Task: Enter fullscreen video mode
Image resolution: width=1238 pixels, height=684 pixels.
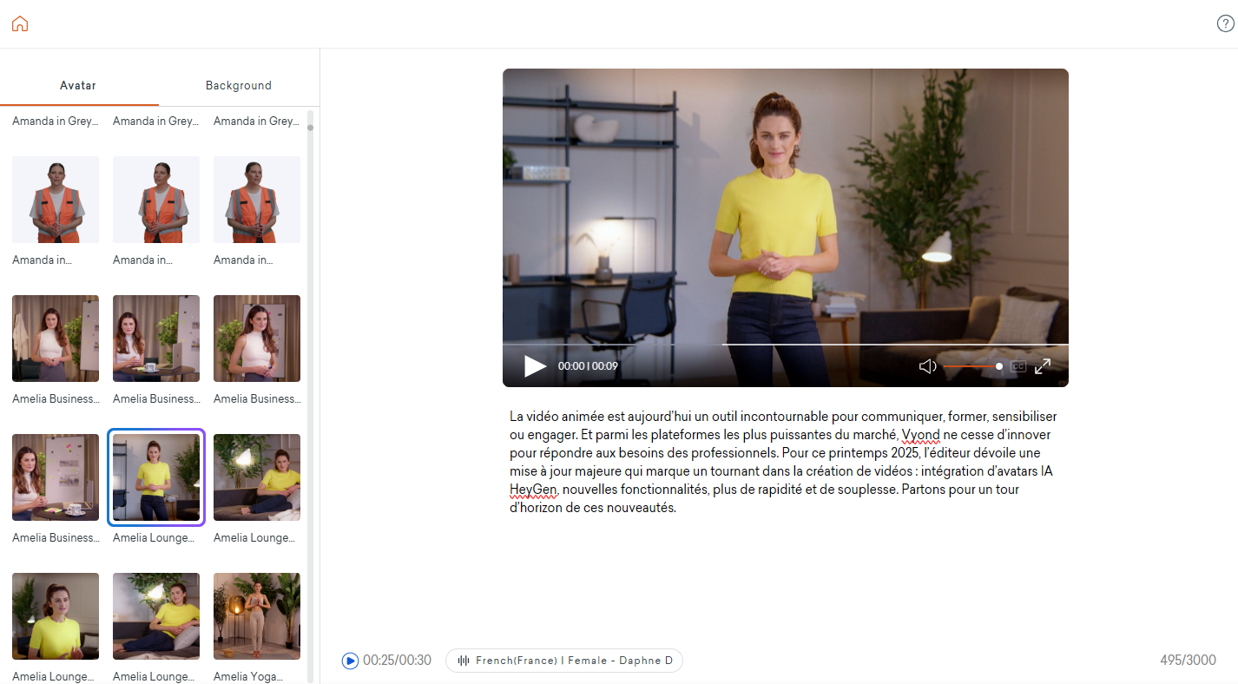Action: 1043,366
